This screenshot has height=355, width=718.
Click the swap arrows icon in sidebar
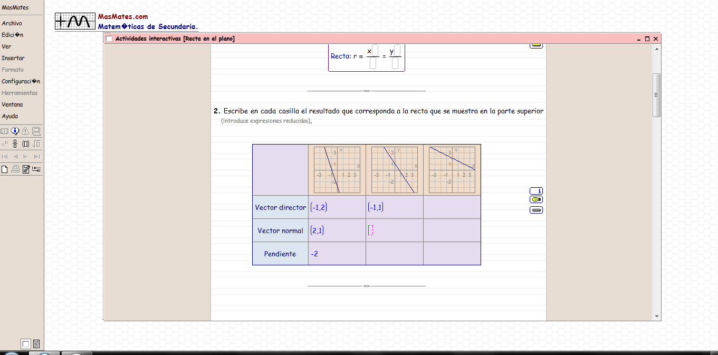(x=36, y=169)
